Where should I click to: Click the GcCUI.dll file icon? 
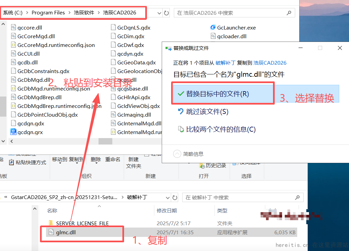[13, 54]
